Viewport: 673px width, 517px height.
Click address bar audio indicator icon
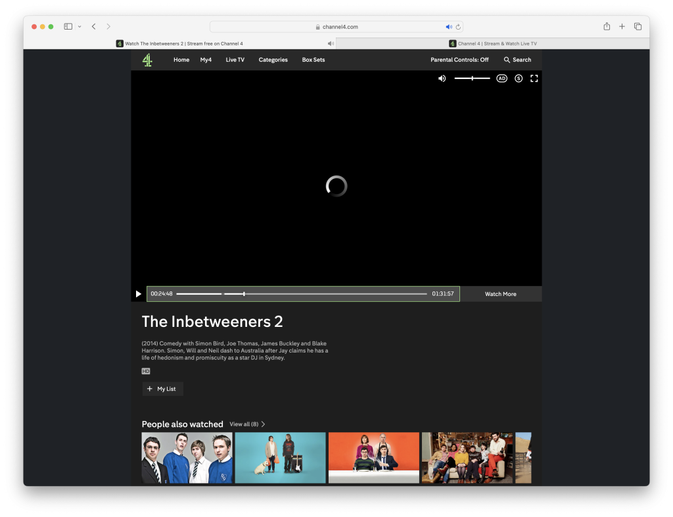(x=448, y=26)
